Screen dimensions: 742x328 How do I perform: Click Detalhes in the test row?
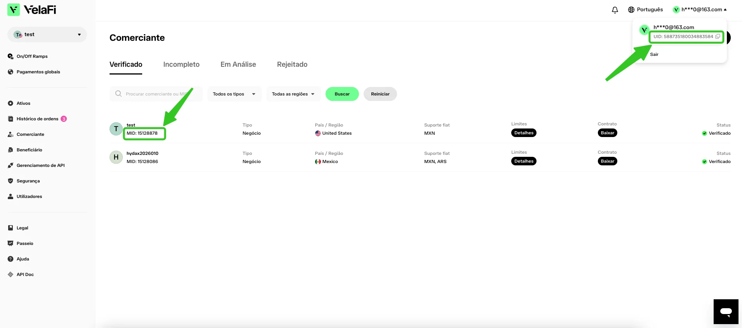[524, 133]
